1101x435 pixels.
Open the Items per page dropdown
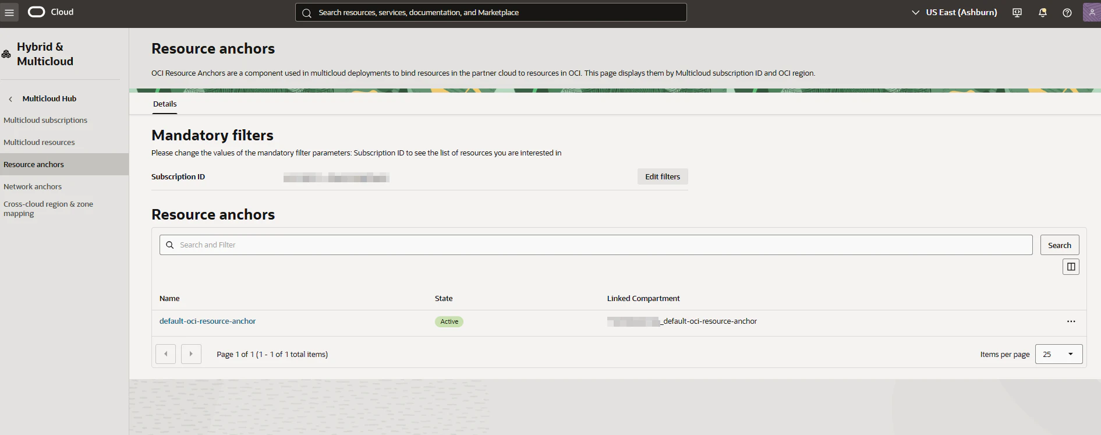[x=1058, y=354]
